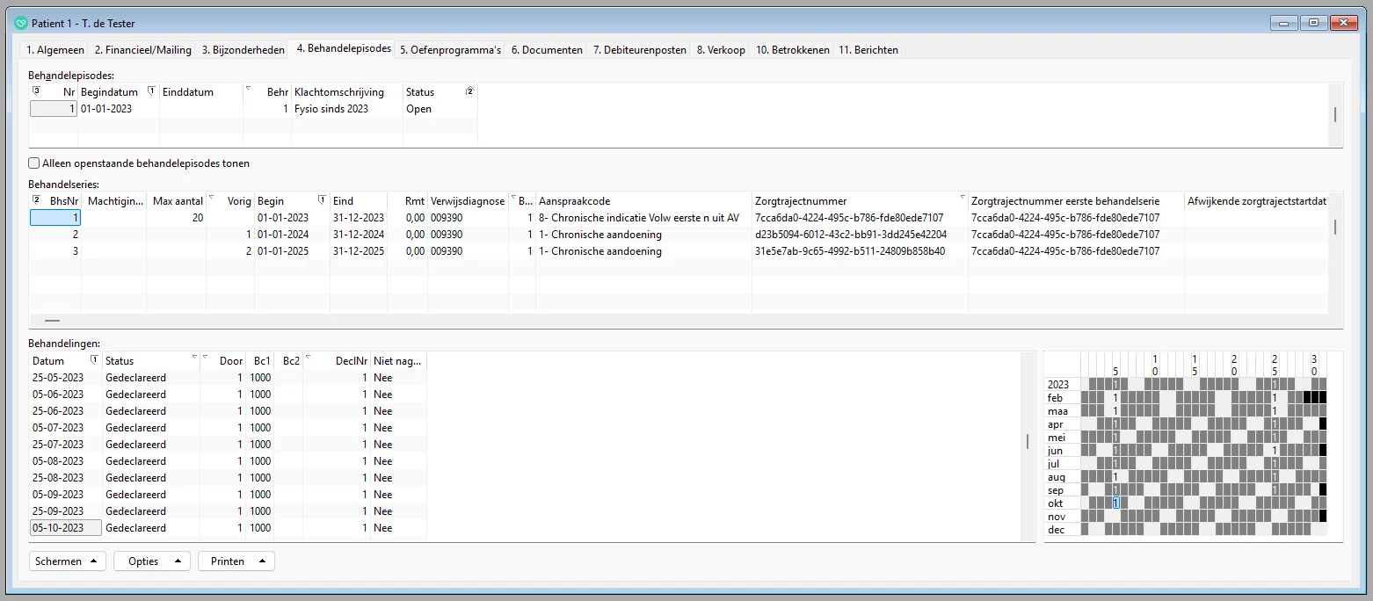Go to the 11. Berichten tab

[868, 50]
